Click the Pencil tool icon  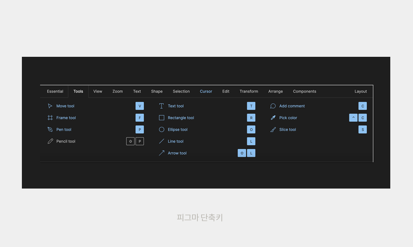coord(50,141)
